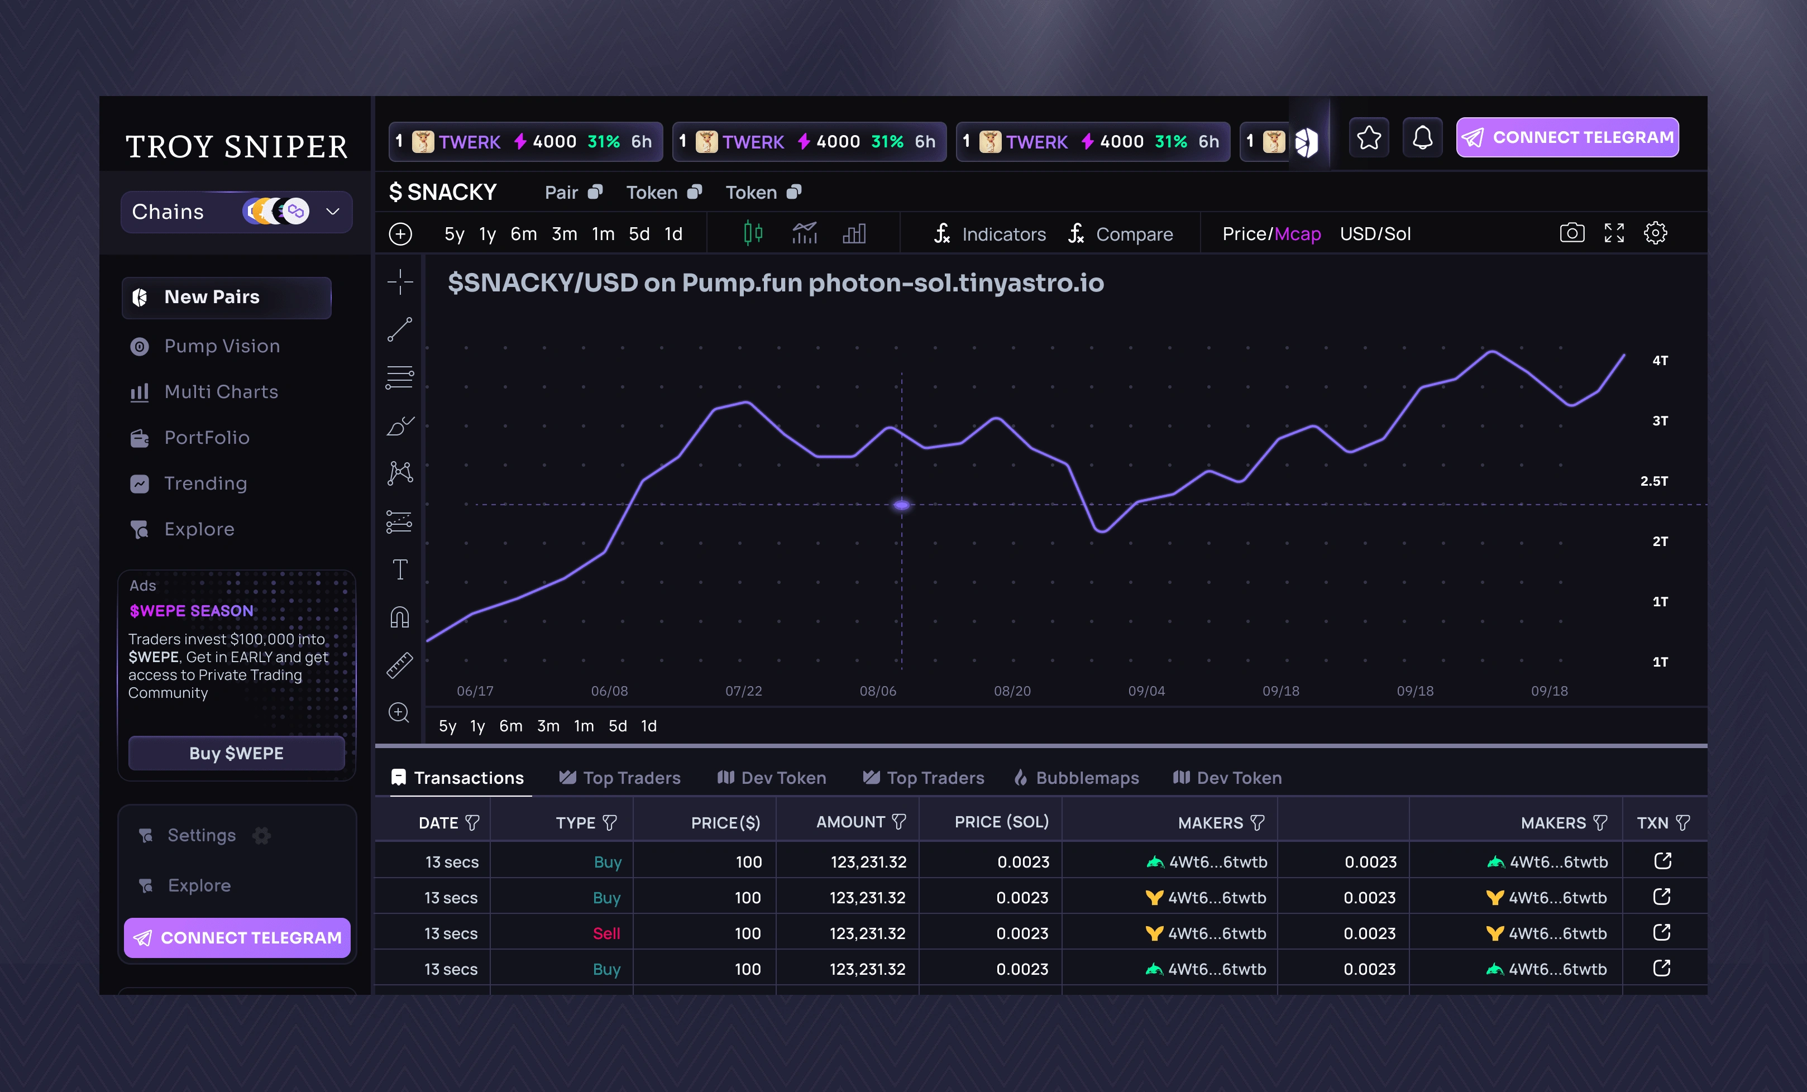Switch to Bubblemaps tab

tap(1077, 777)
